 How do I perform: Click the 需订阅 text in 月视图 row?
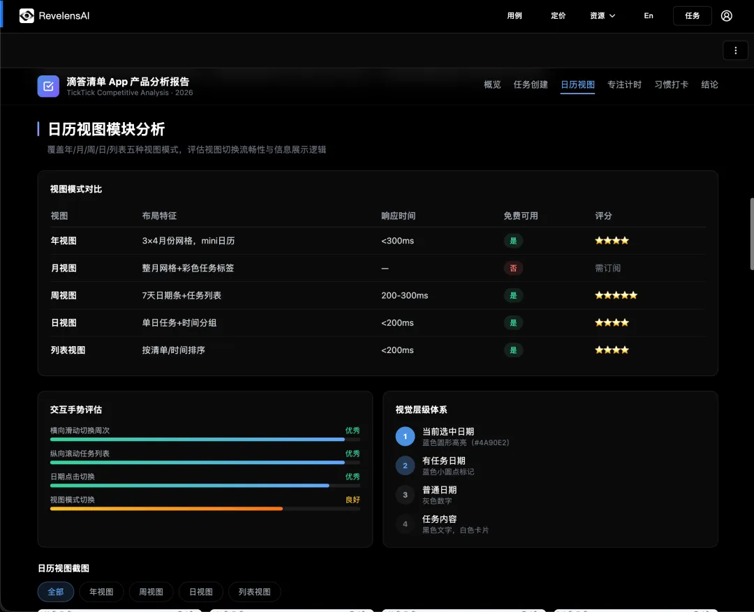607,268
